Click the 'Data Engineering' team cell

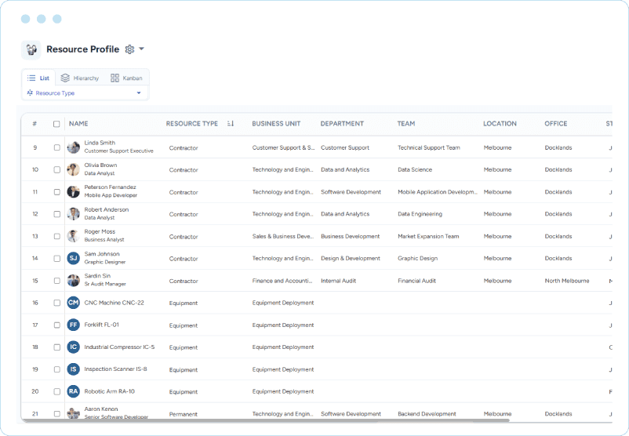(x=420, y=214)
